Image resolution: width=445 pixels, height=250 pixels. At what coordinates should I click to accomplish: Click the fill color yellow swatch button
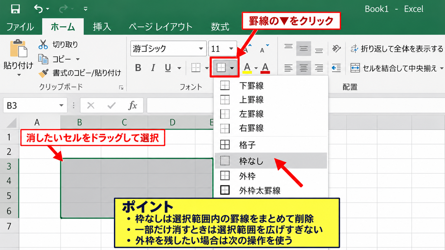(247, 68)
